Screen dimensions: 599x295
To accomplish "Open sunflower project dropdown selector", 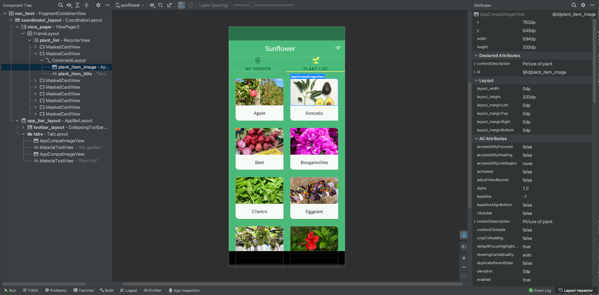I will [131, 5].
